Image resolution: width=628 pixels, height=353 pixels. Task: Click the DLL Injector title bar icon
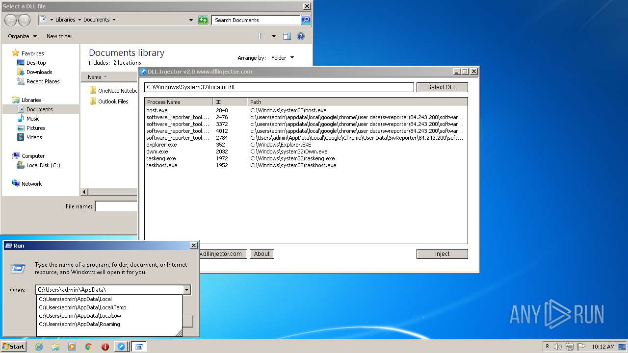(143, 72)
